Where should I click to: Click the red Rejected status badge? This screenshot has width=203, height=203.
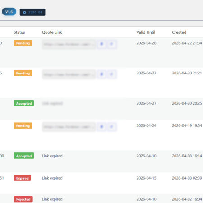click(x=23, y=199)
